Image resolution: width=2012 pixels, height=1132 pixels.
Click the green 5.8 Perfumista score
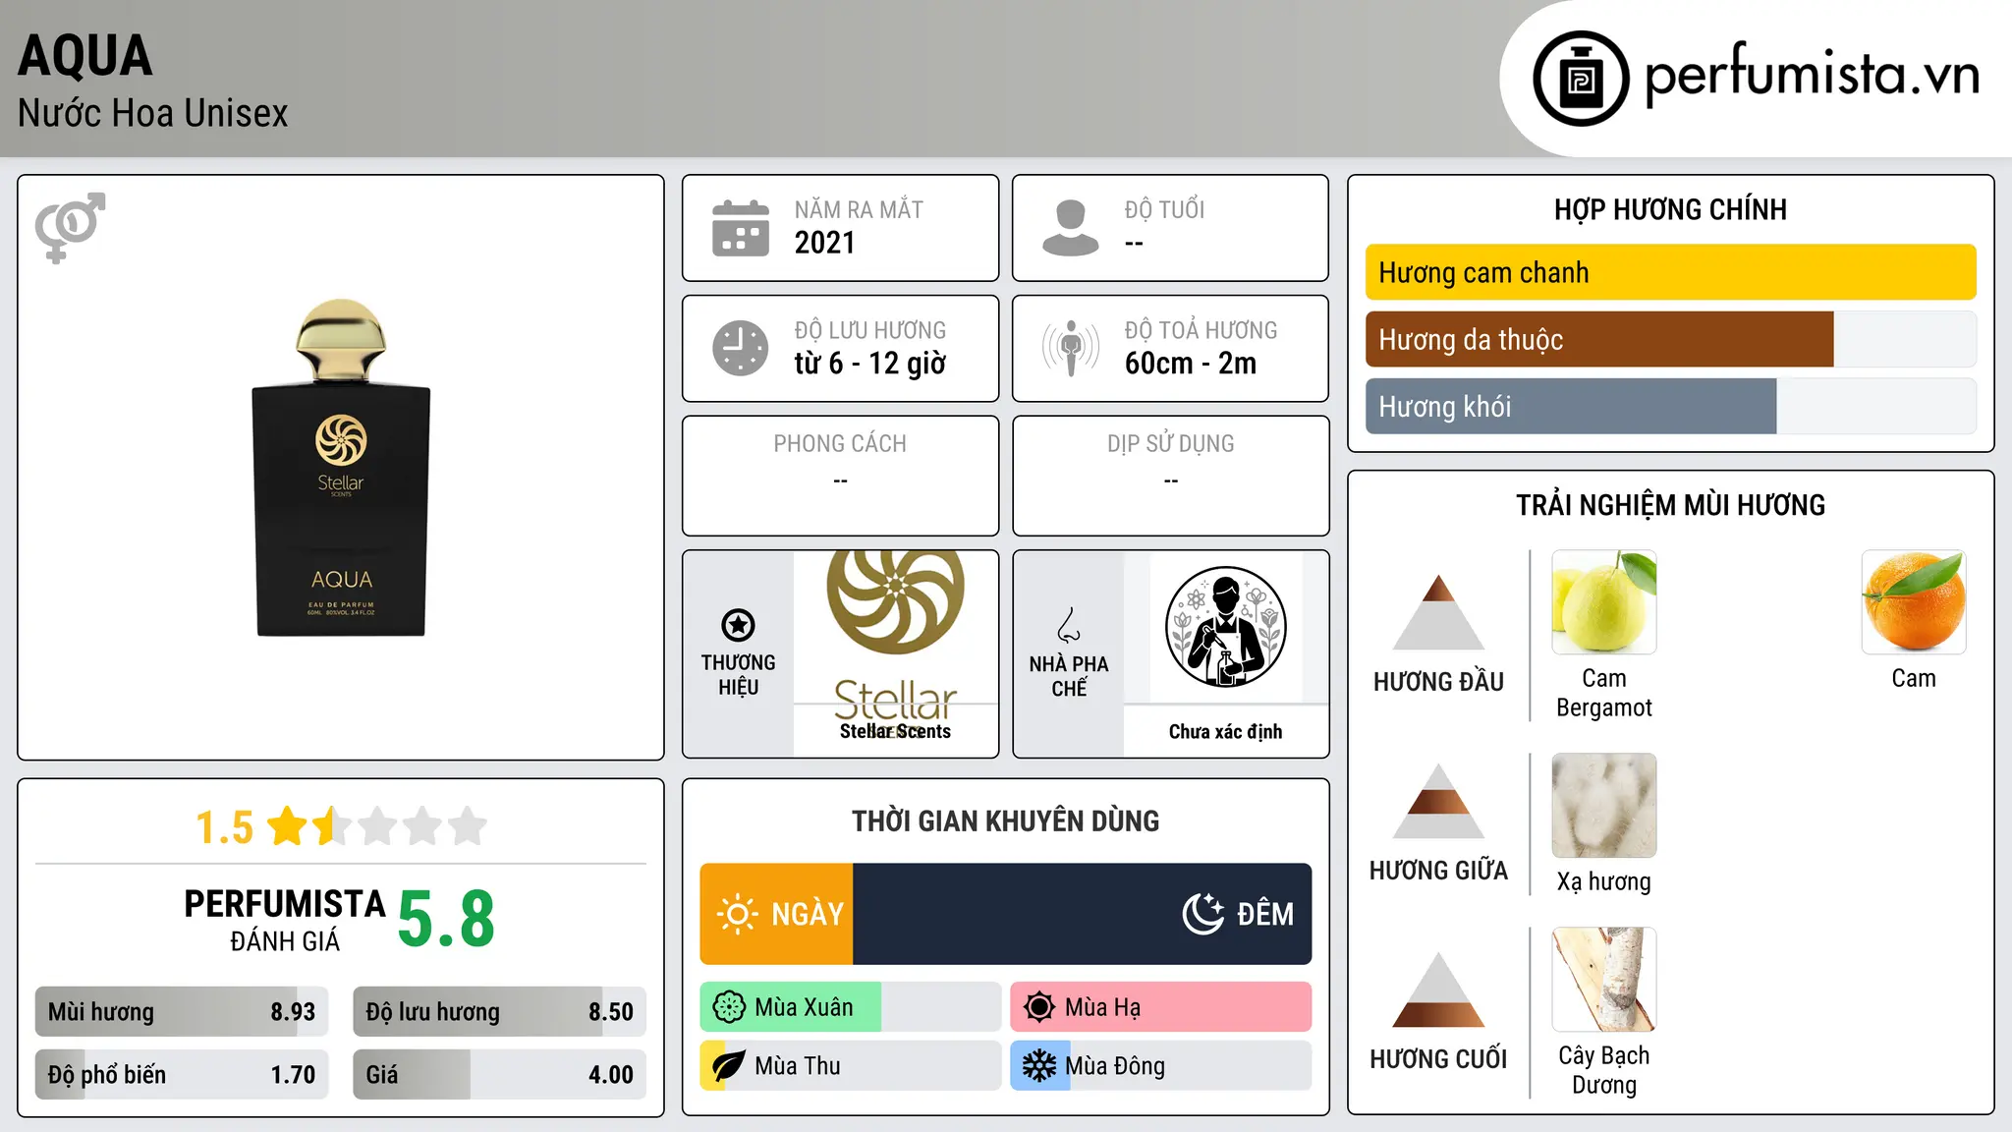tap(446, 919)
